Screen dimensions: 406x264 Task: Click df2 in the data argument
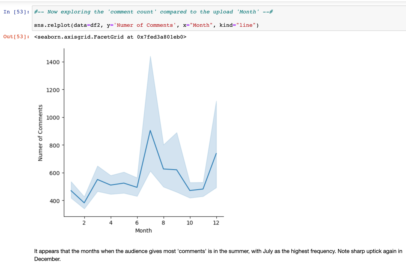coord(95,25)
